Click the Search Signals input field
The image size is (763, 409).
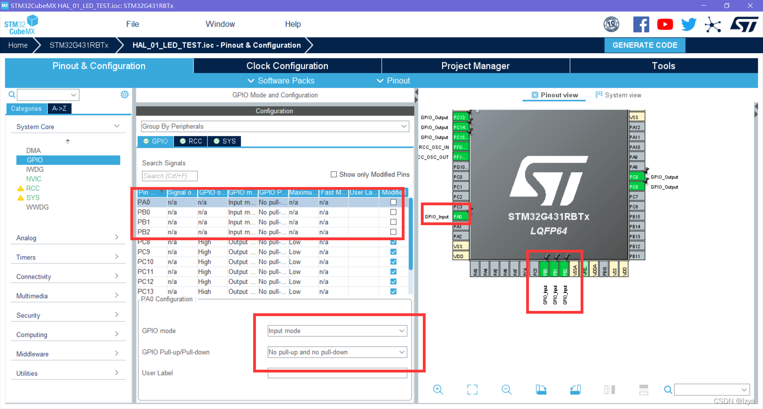170,176
